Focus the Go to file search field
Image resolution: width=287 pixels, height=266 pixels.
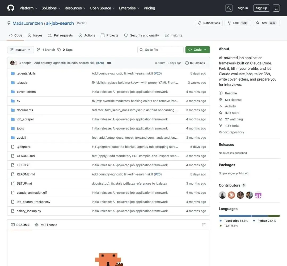pyautogui.click(x=160, y=50)
